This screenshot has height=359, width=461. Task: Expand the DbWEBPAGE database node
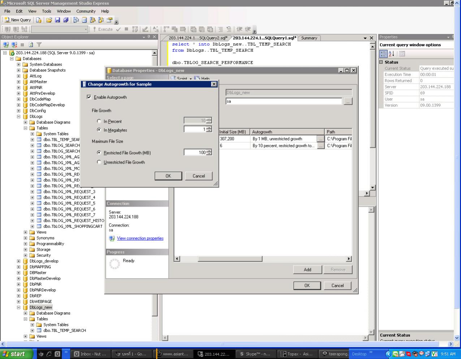pyautogui.click(x=18, y=302)
